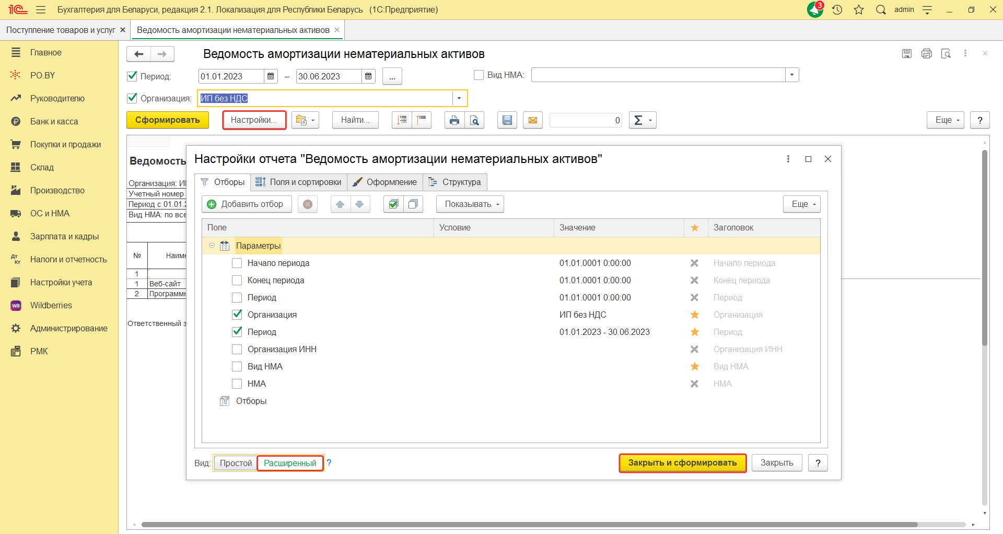Image resolution: width=1003 pixels, height=534 pixels.
Task: Tick the Начало периода checkbox
Action: tap(237, 263)
